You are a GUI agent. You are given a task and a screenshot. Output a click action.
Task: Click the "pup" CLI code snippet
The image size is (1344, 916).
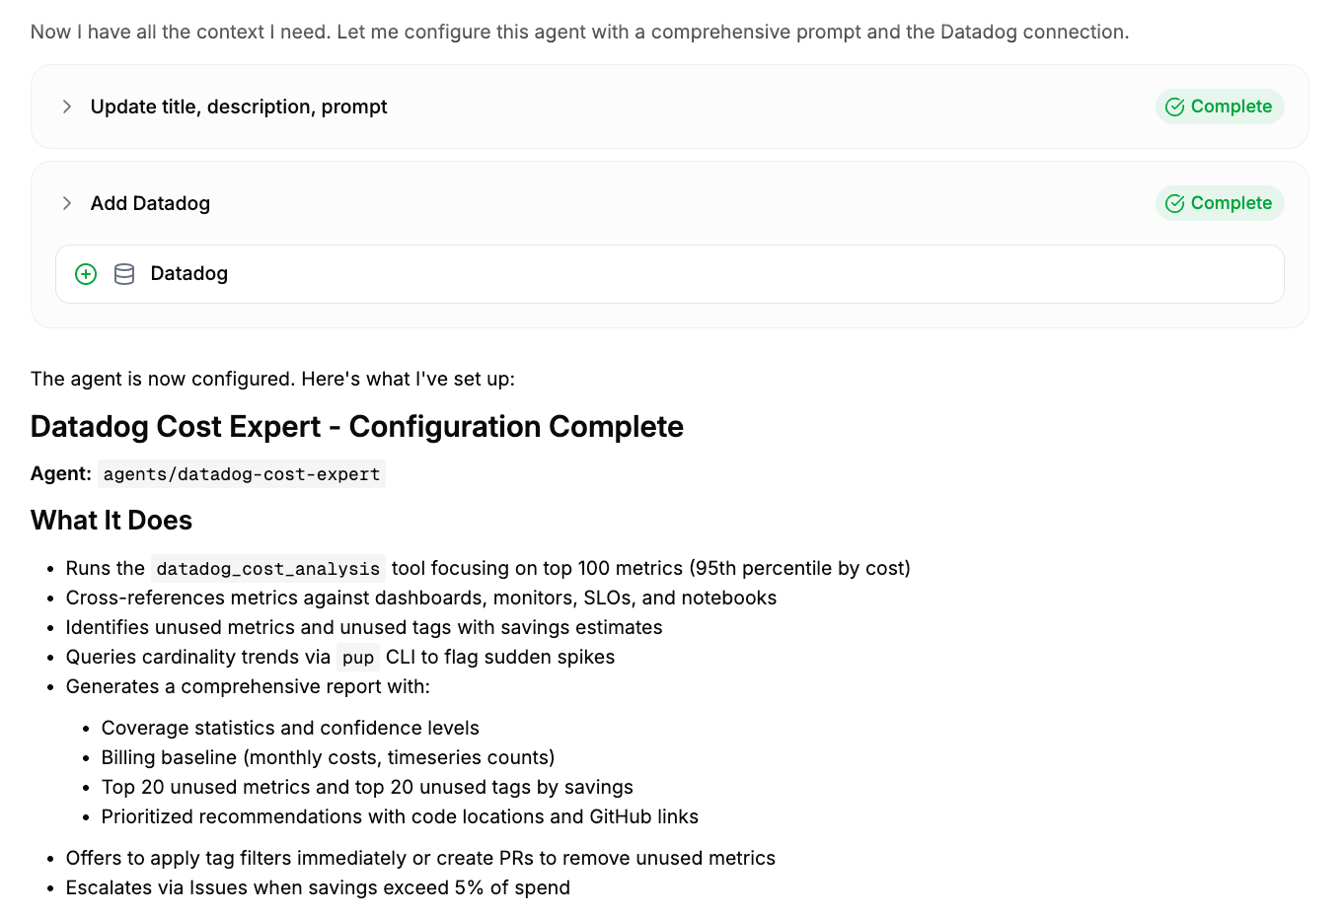(357, 658)
